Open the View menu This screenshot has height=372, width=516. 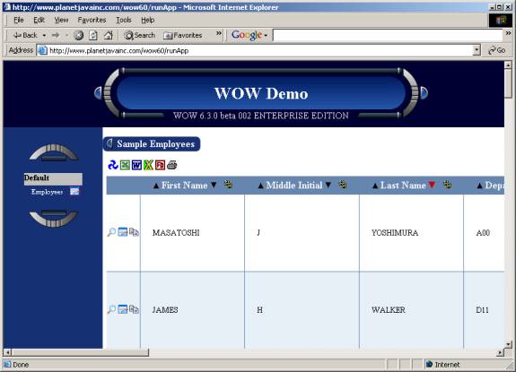61,20
